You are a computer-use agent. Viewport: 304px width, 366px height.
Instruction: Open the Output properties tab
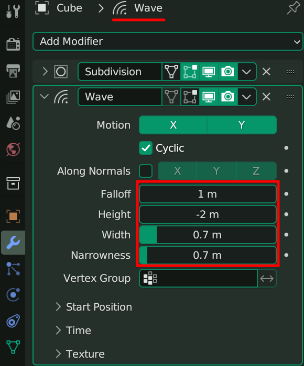13,71
